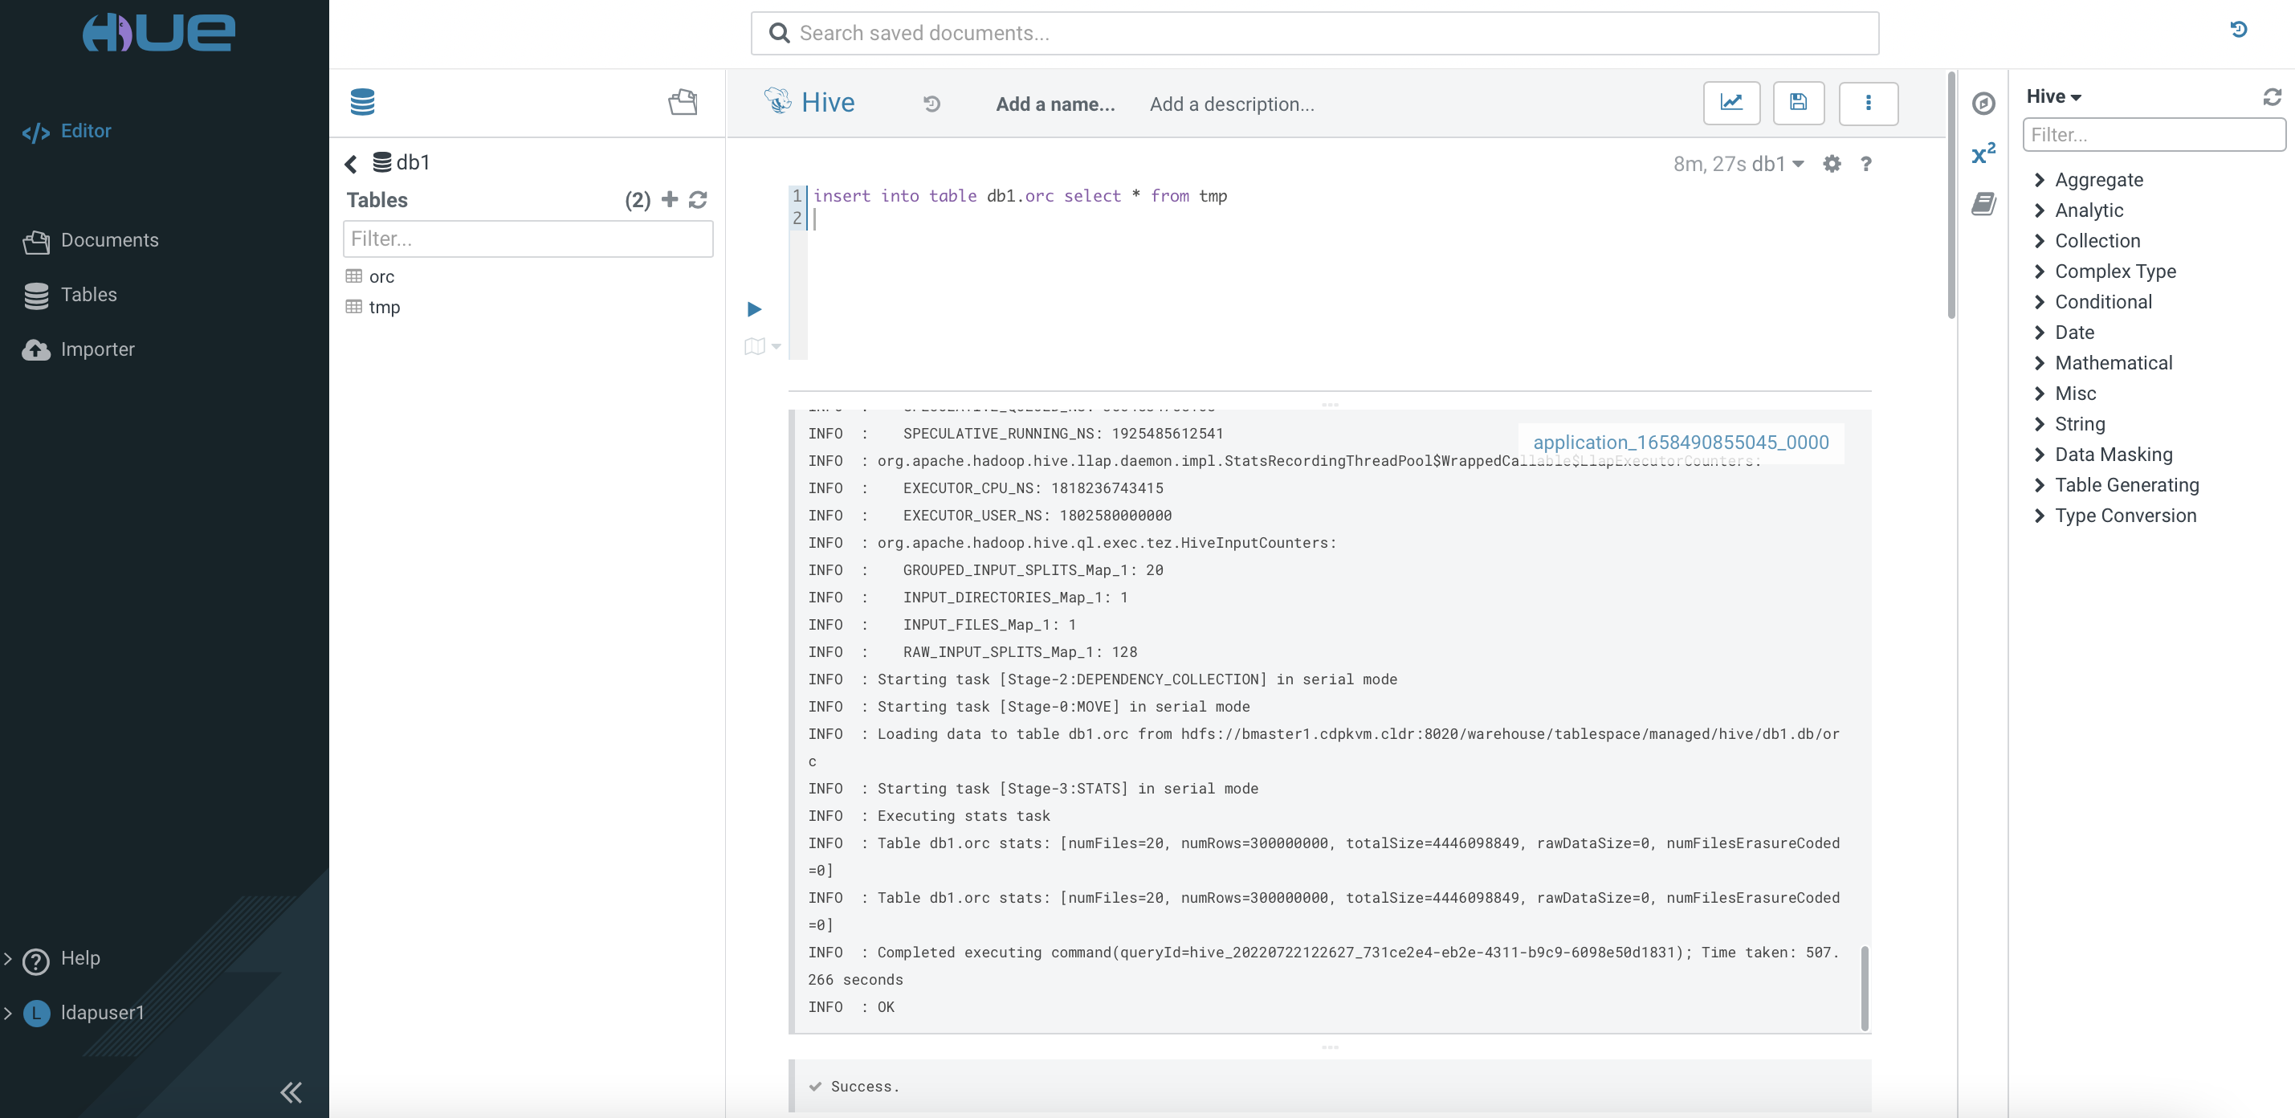Run the Hive query with play button
The width and height of the screenshot is (2295, 1118).
(x=754, y=309)
